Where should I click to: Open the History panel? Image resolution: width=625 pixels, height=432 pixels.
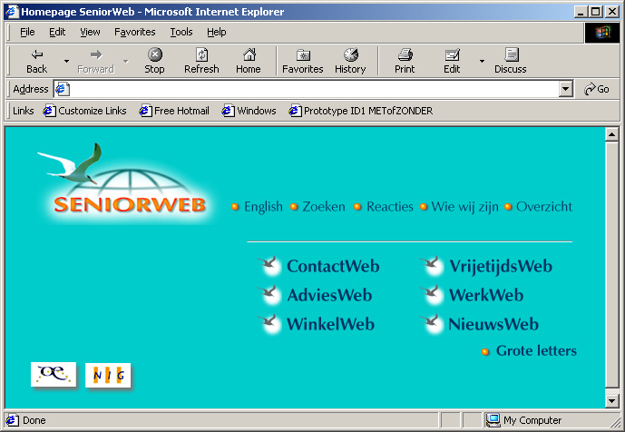[350, 61]
